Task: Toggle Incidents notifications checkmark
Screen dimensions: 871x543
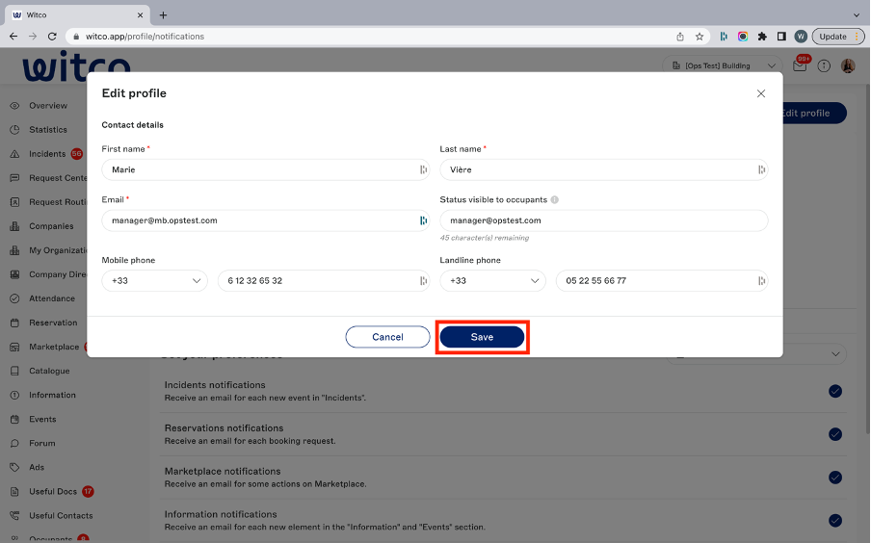Action: (x=835, y=392)
